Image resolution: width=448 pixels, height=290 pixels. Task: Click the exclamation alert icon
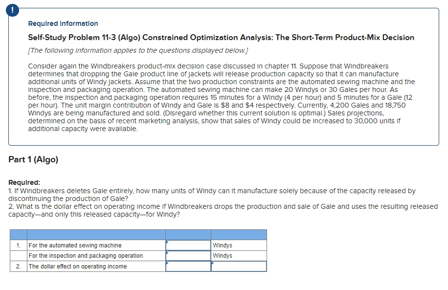12,10
